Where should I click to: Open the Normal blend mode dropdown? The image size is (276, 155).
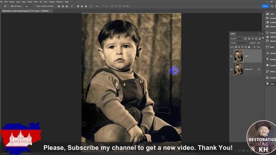coord(240,43)
